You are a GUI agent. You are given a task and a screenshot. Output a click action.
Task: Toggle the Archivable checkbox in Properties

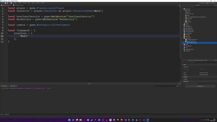[200, 67]
